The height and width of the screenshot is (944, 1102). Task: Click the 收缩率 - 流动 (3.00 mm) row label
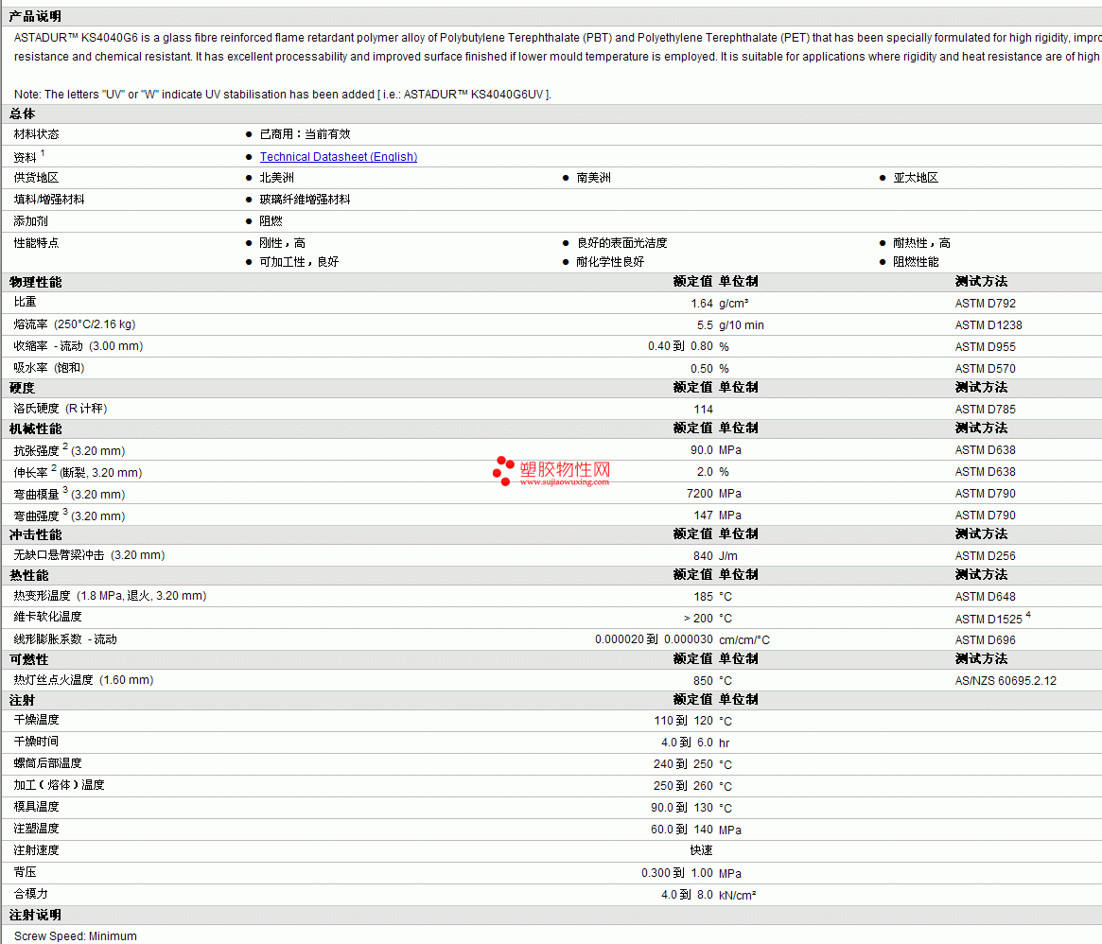point(79,346)
